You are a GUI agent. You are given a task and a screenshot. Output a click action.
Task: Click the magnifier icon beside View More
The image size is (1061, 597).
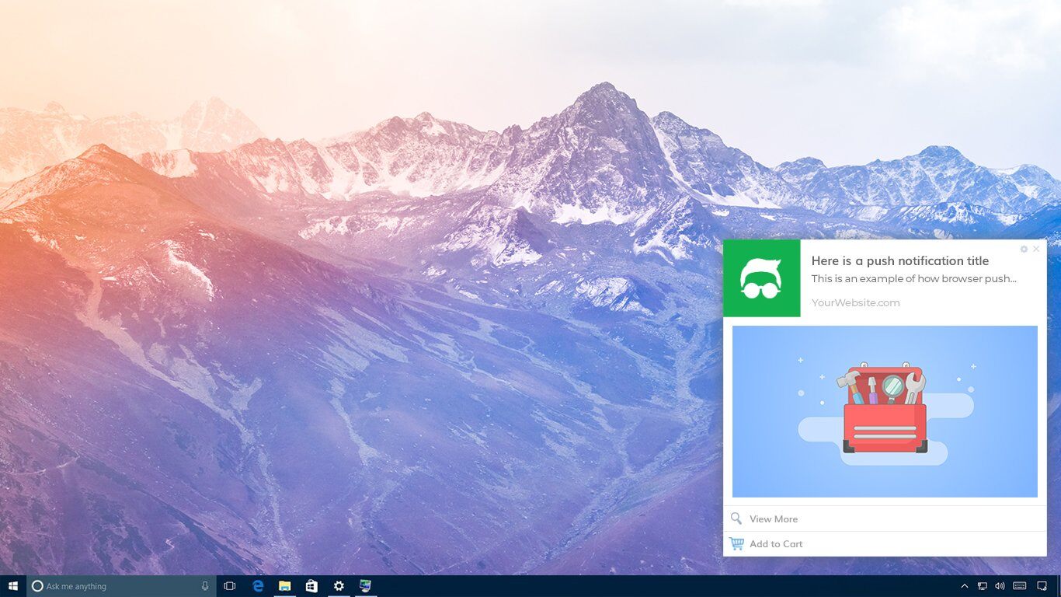(736, 518)
